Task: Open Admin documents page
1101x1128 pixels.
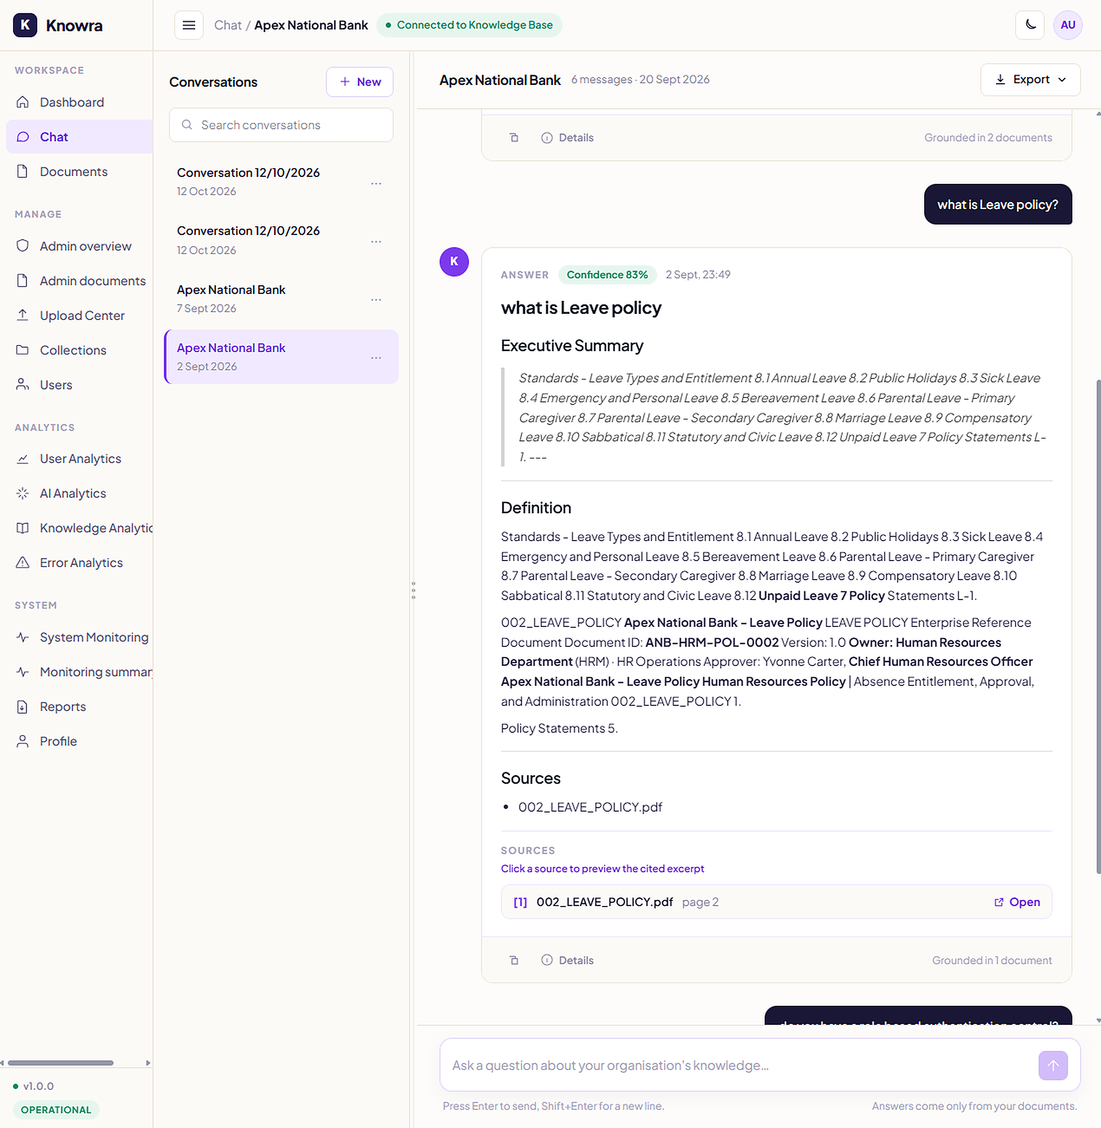Action: [x=79, y=280]
